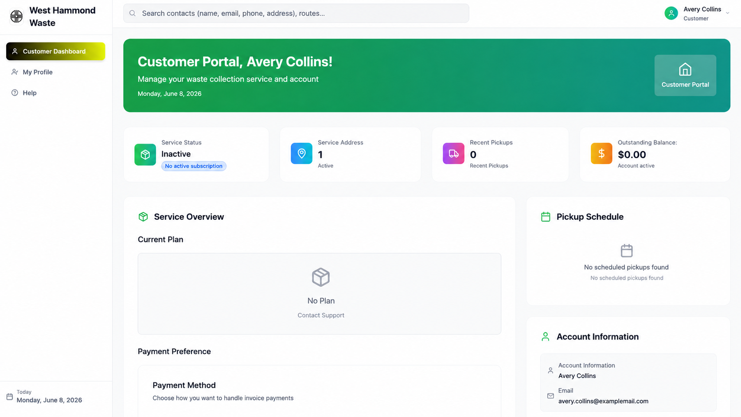Click the Account Information person header icon
The image size is (741, 417).
546,337
